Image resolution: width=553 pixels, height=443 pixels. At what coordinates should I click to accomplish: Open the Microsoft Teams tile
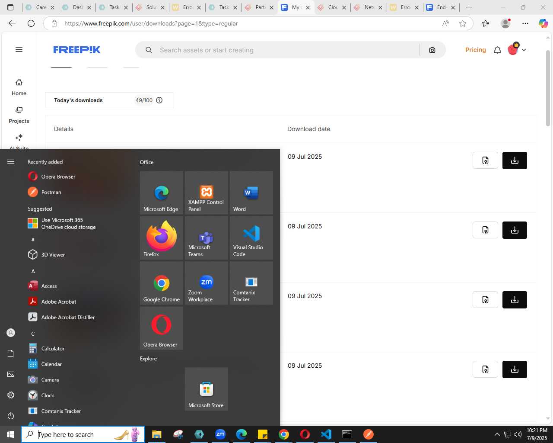[x=207, y=238]
